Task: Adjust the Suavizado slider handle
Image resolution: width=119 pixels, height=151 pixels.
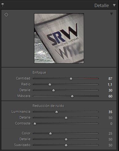Action: click(66, 145)
